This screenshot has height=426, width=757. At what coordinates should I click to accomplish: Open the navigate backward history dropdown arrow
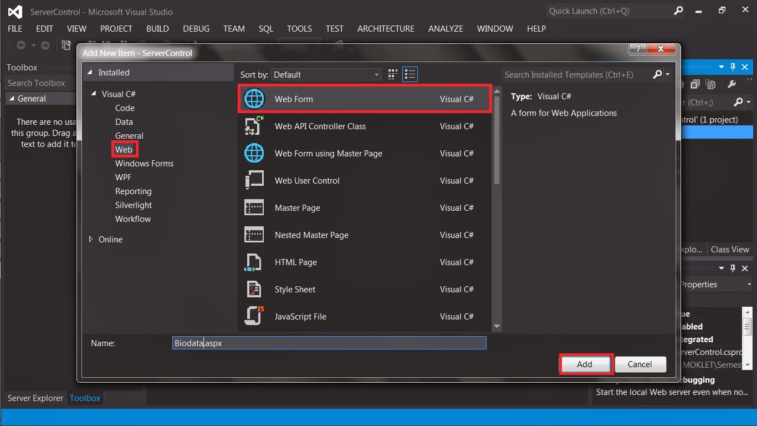33,45
